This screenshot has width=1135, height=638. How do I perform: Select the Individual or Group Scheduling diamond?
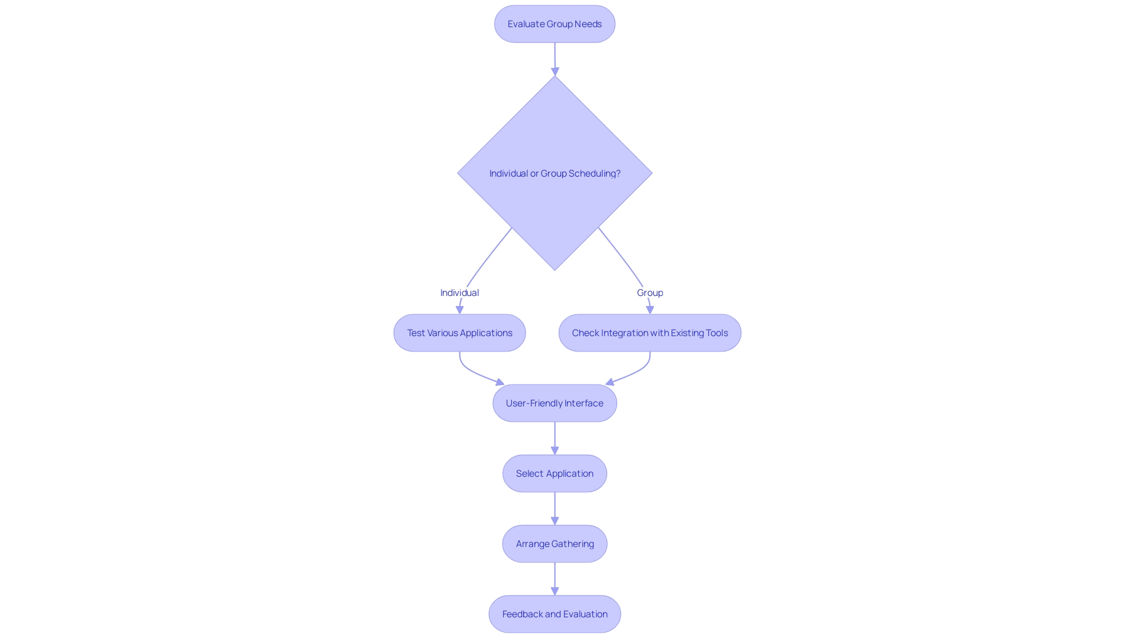click(554, 173)
